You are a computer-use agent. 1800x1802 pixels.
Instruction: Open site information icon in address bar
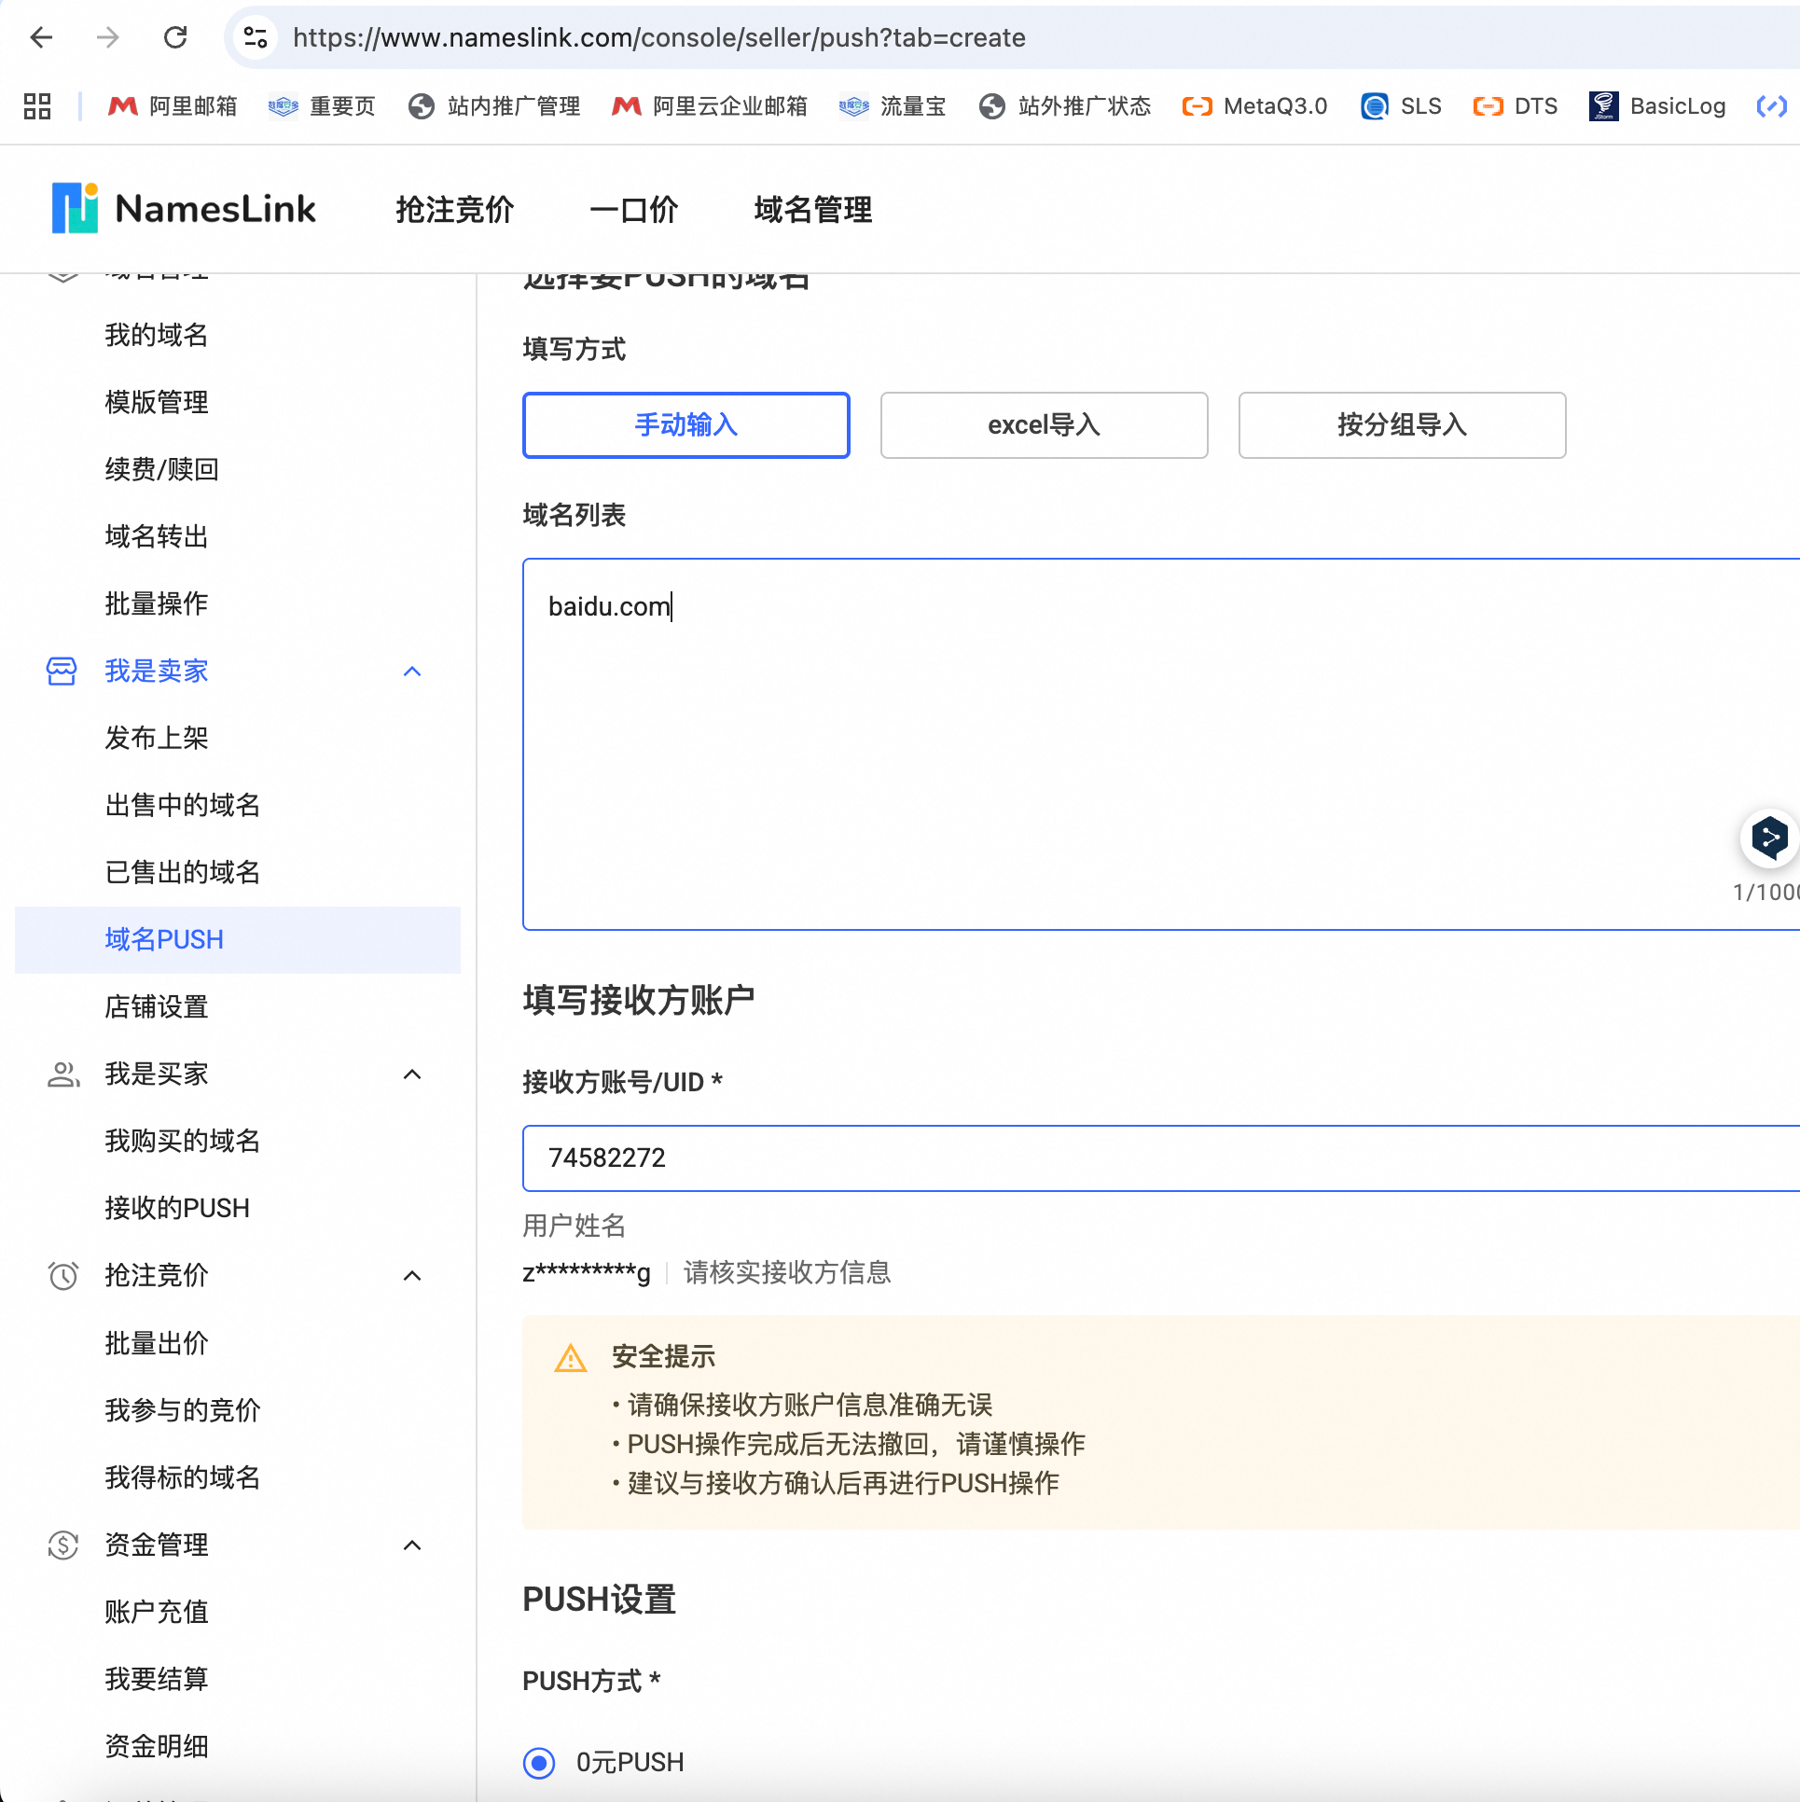[x=255, y=37]
